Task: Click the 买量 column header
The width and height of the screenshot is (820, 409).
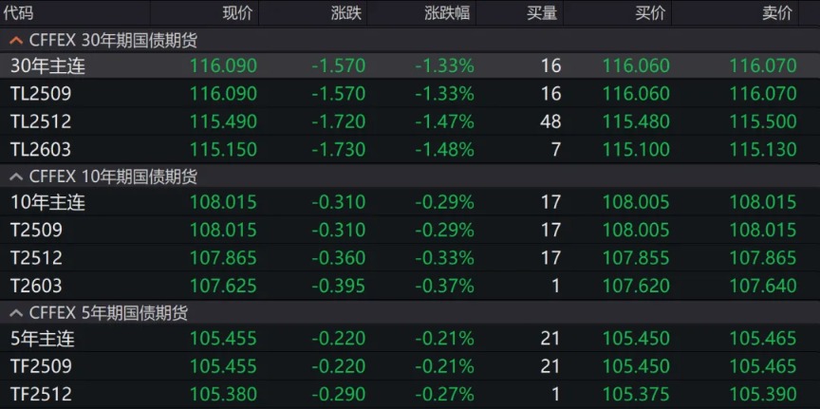Action: coord(543,13)
